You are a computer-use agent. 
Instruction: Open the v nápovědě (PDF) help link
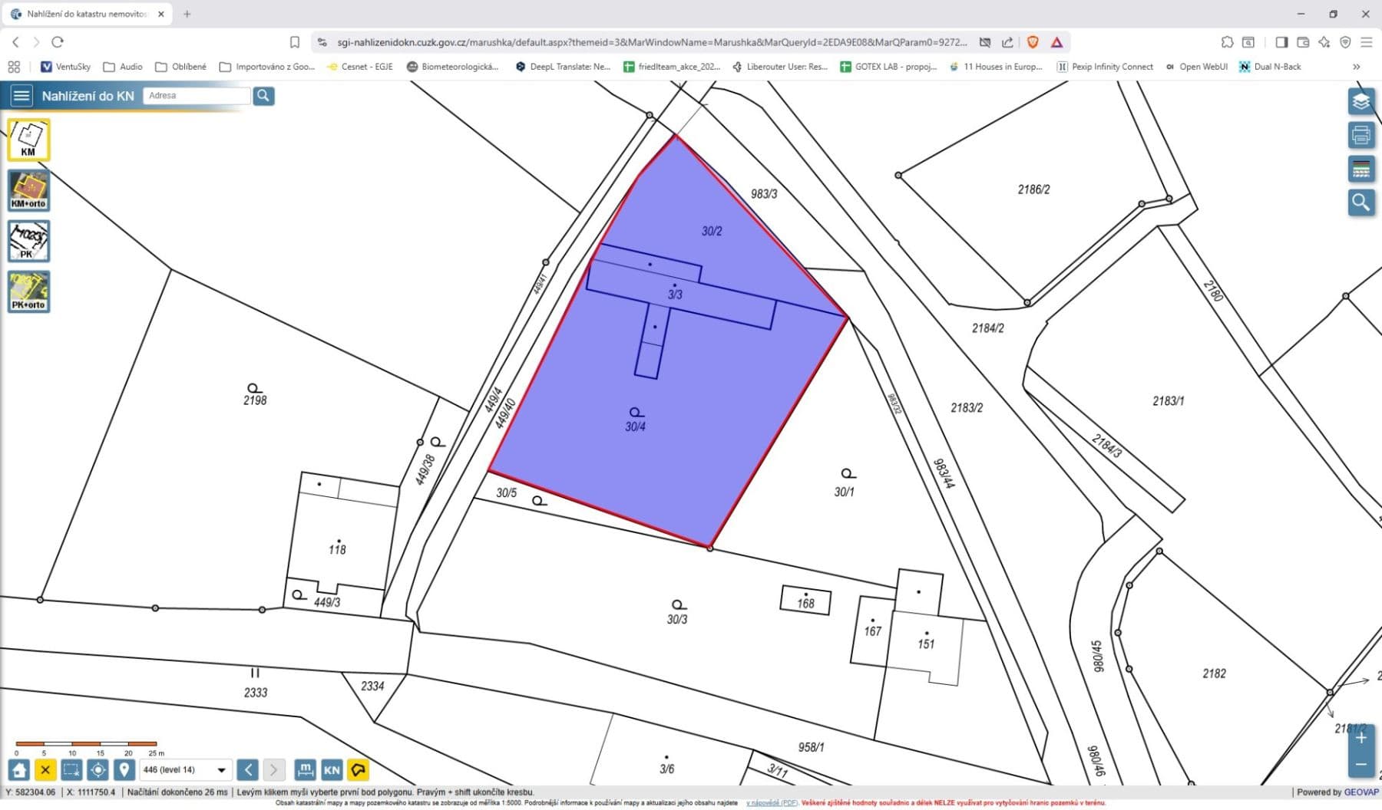point(770,802)
